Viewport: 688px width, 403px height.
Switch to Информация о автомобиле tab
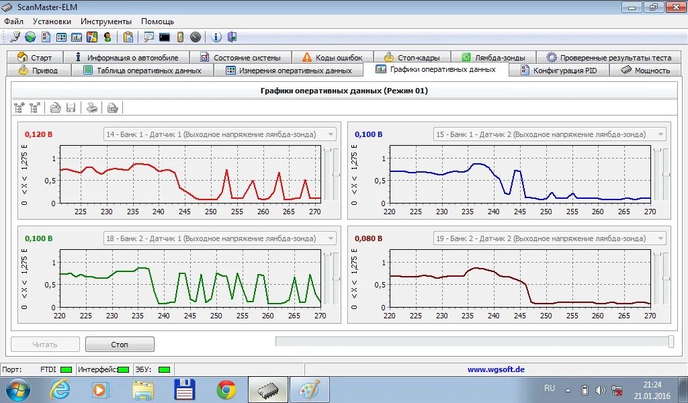[x=126, y=57]
